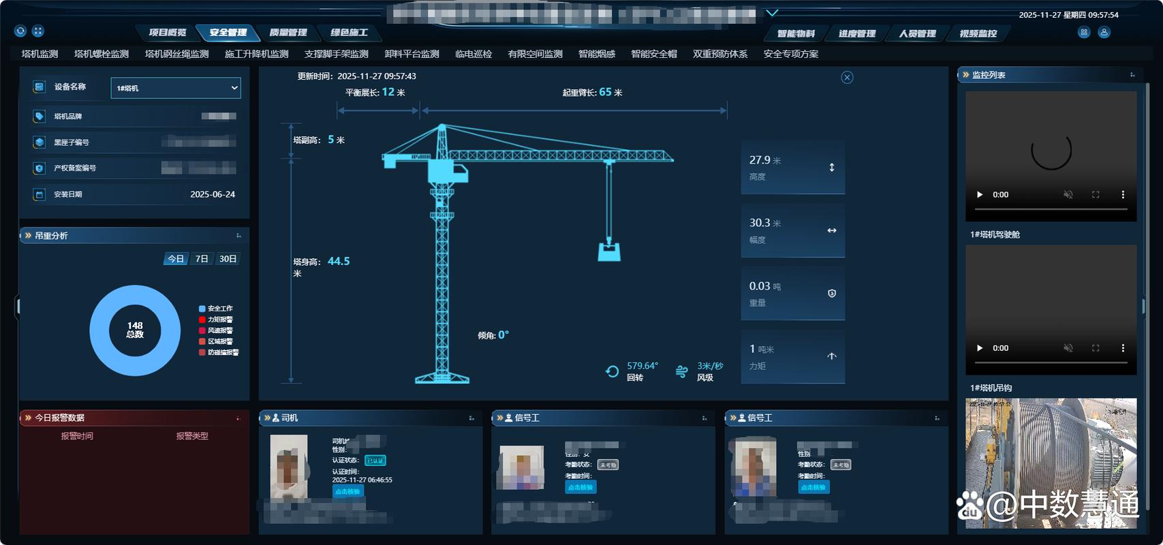Image resolution: width=1163 pixels, height=545 pixels.
Task: Click the 高度 card up-down arrow icon
Action: pyautogui.click(x=832, y=168)
